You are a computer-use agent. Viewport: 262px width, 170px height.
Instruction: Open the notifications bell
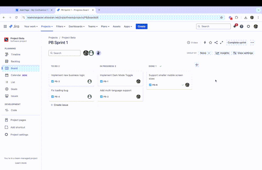tap(235, 26)
